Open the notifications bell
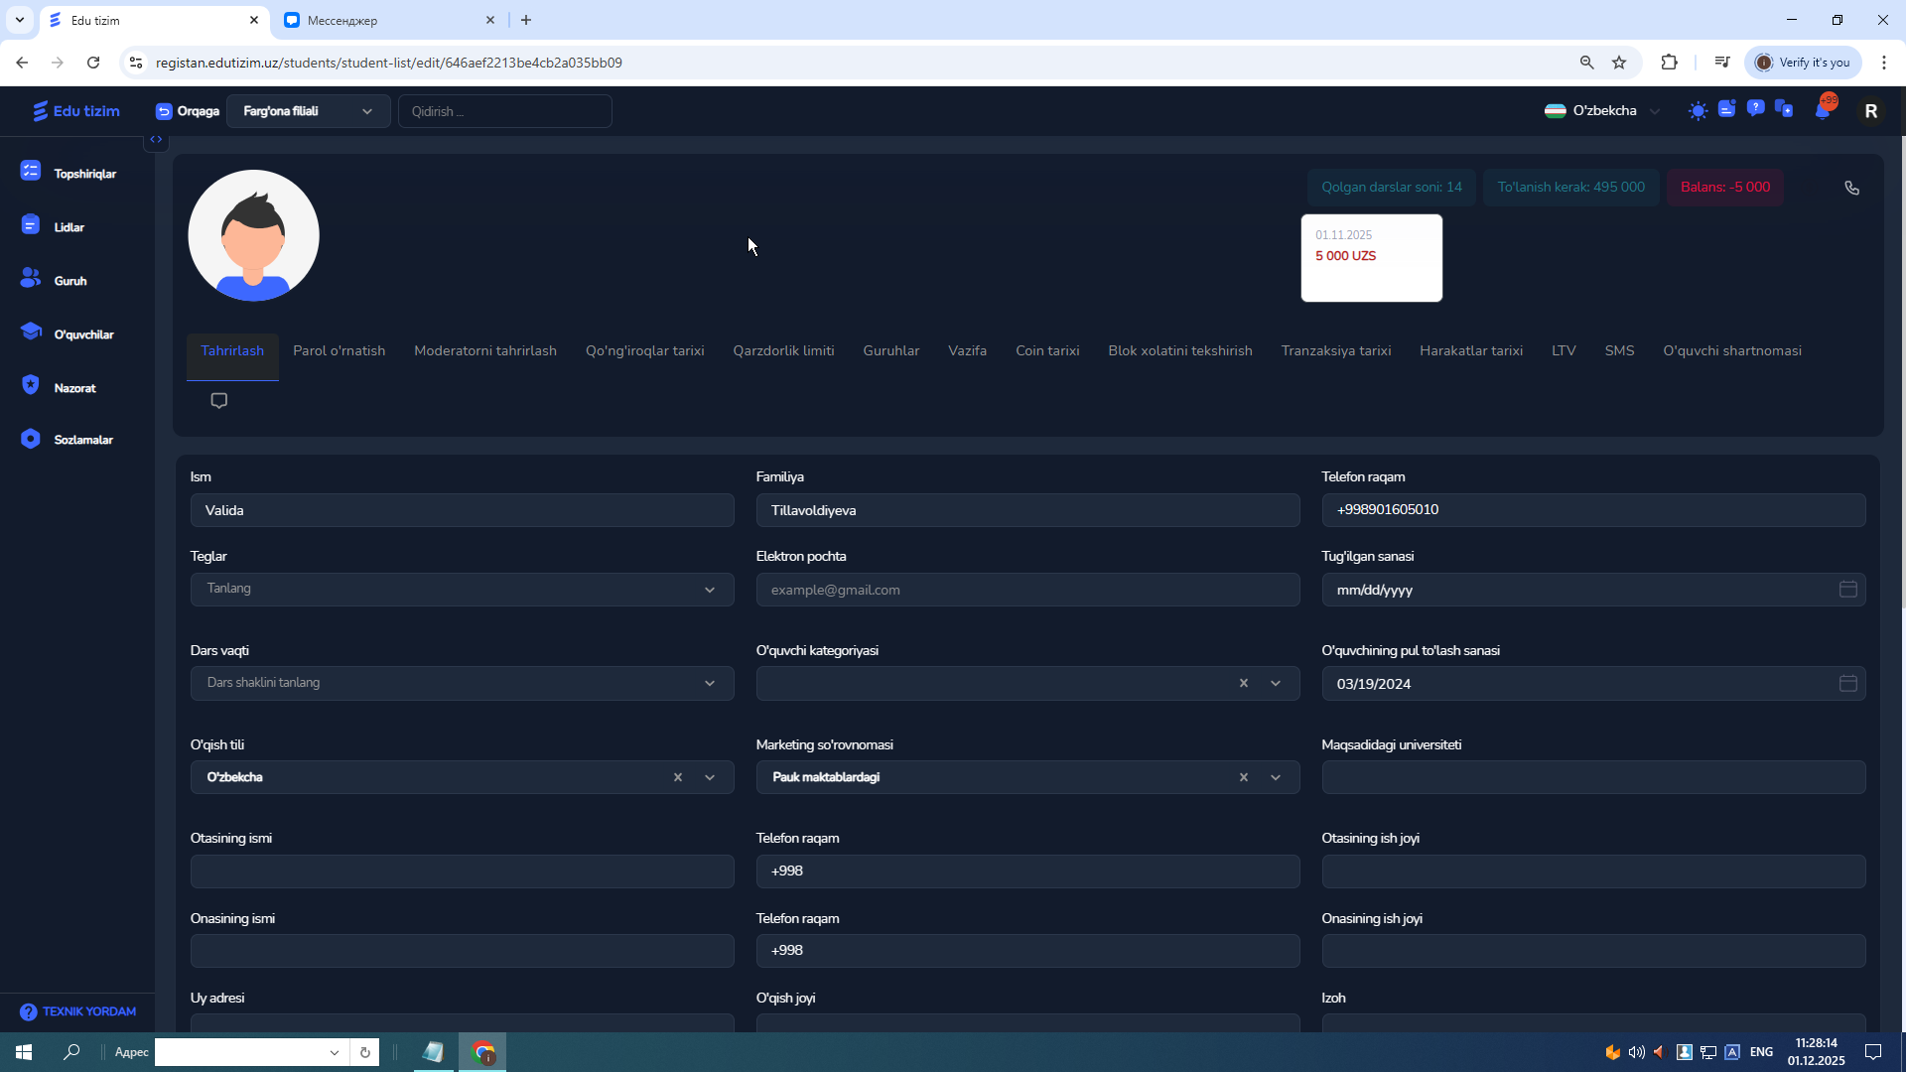This screenshot has width=1906, height=1072. point(1823,110)
